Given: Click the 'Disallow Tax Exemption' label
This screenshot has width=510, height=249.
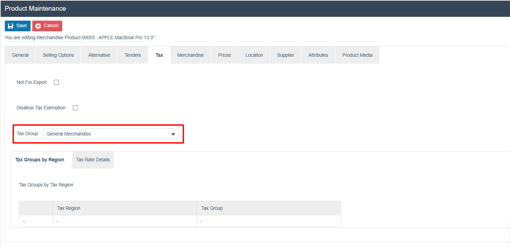Looking at the screenshot, I should click(x=41, y=108).
